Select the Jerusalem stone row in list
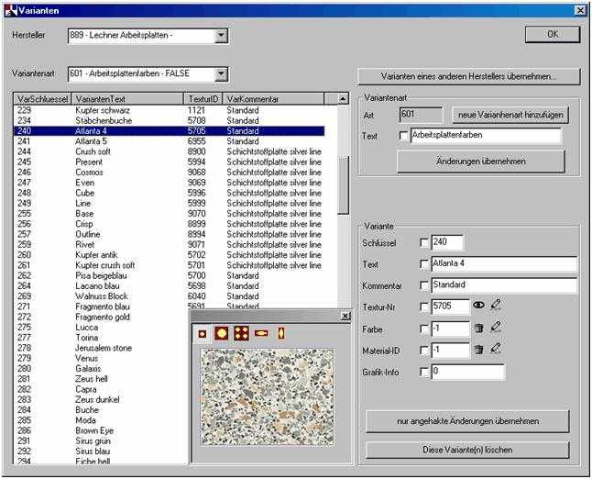Viewport: 592px width, 479px height. (x=104, y=348)
